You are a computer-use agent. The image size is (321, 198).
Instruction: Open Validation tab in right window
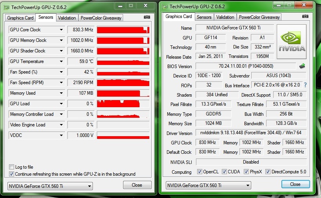point(225,17)
